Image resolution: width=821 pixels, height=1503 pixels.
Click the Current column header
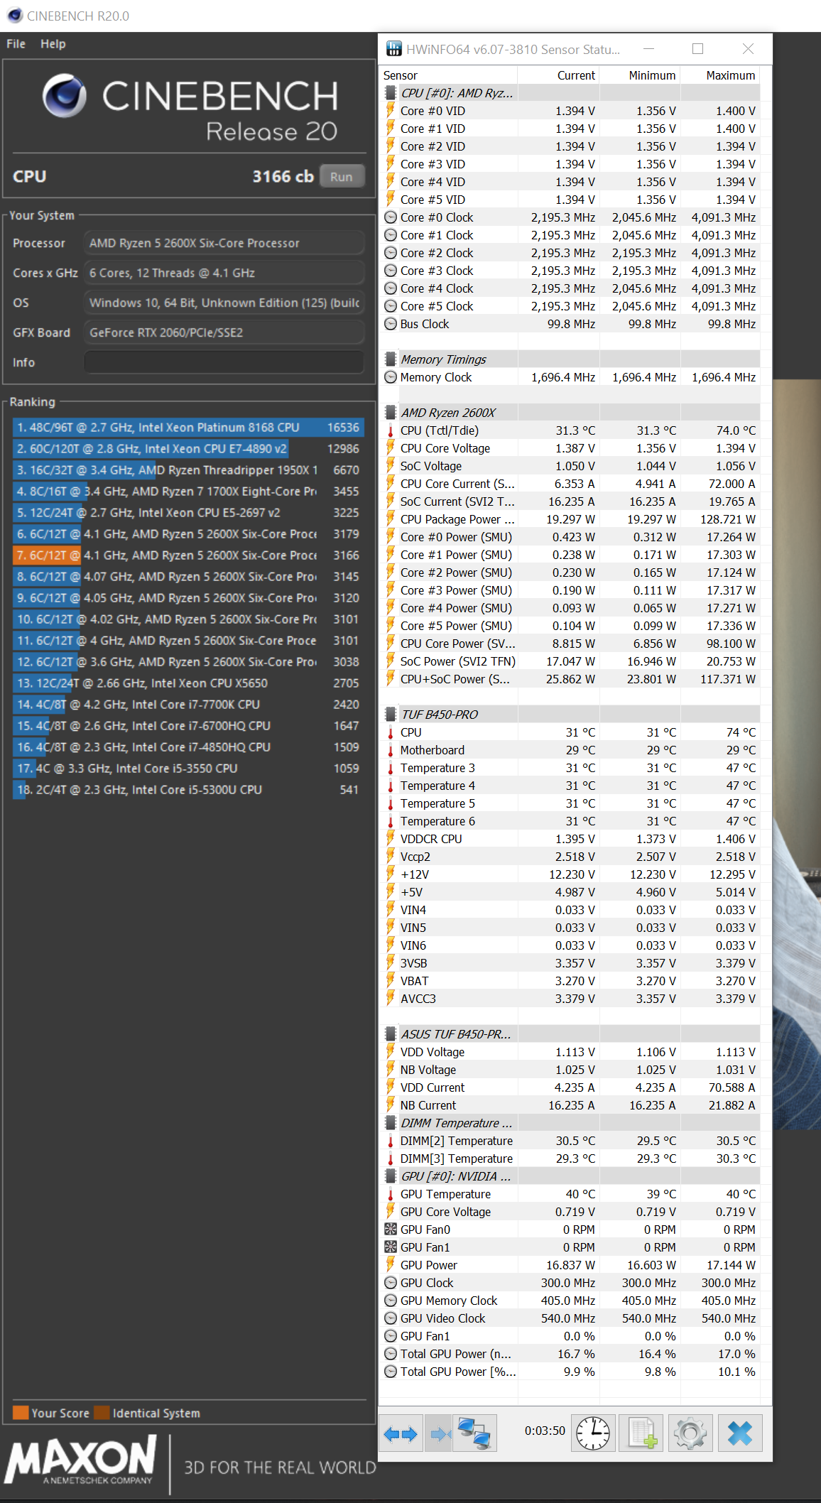[559, 75]
